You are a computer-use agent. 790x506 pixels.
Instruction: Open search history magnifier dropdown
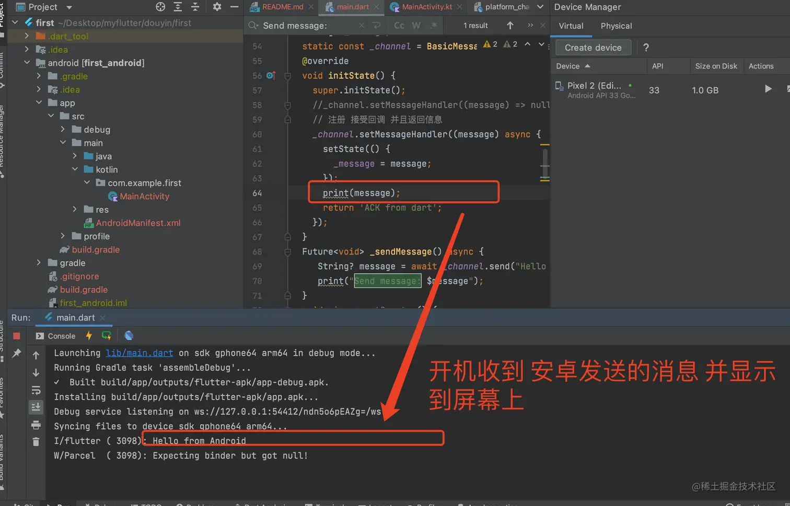pos(253,25)
